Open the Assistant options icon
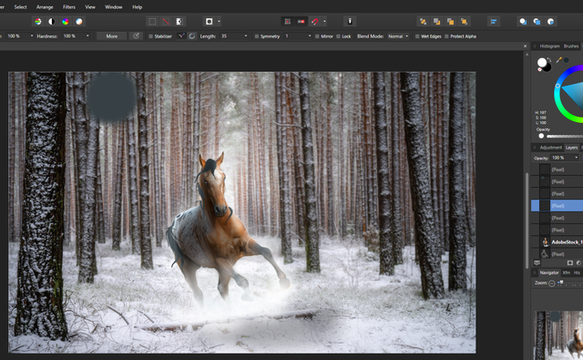The height and width of the screenshot is (360, 583). (x=350, y=22)
